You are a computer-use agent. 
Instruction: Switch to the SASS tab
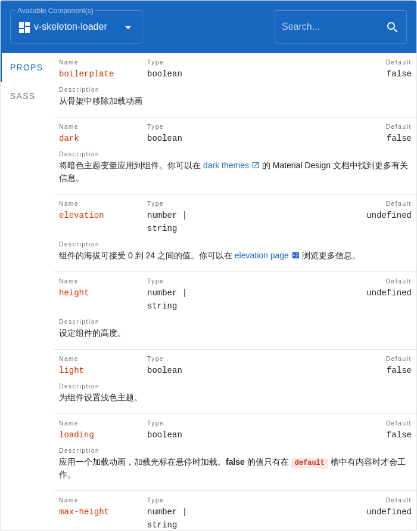click(x=23, y=96)
